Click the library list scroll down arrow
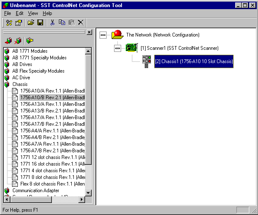Image resolution: width=258 pixels, height=215 pixels. 88,193
